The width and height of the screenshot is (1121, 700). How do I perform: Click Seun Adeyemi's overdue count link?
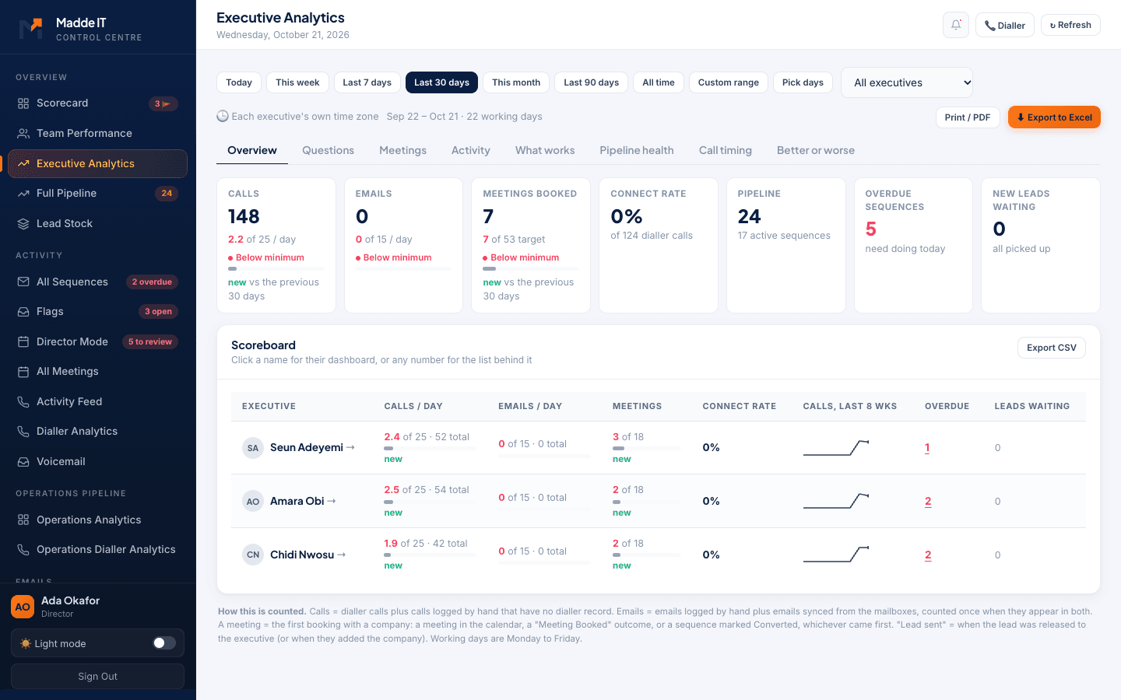point(927,448)
